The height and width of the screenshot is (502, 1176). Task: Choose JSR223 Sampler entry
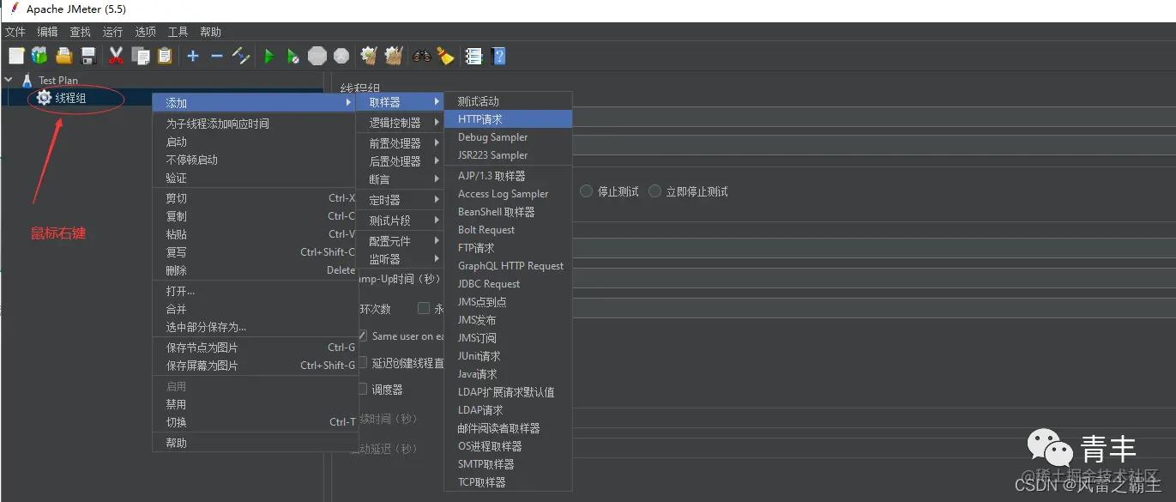point(508,155)
